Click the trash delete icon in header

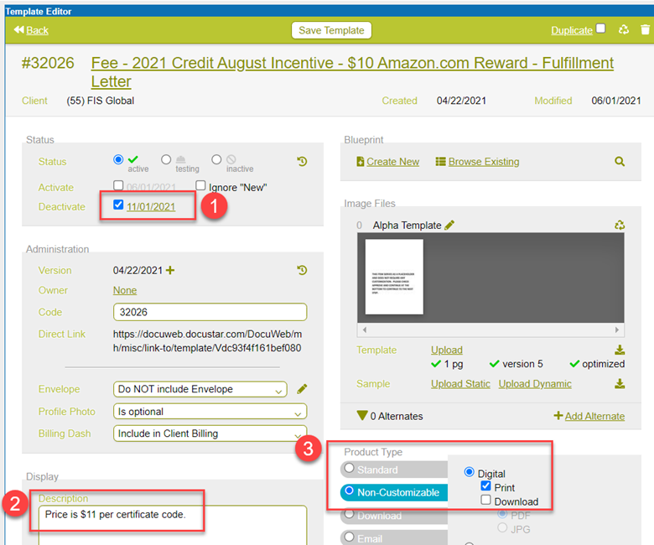tap(644, 30)
